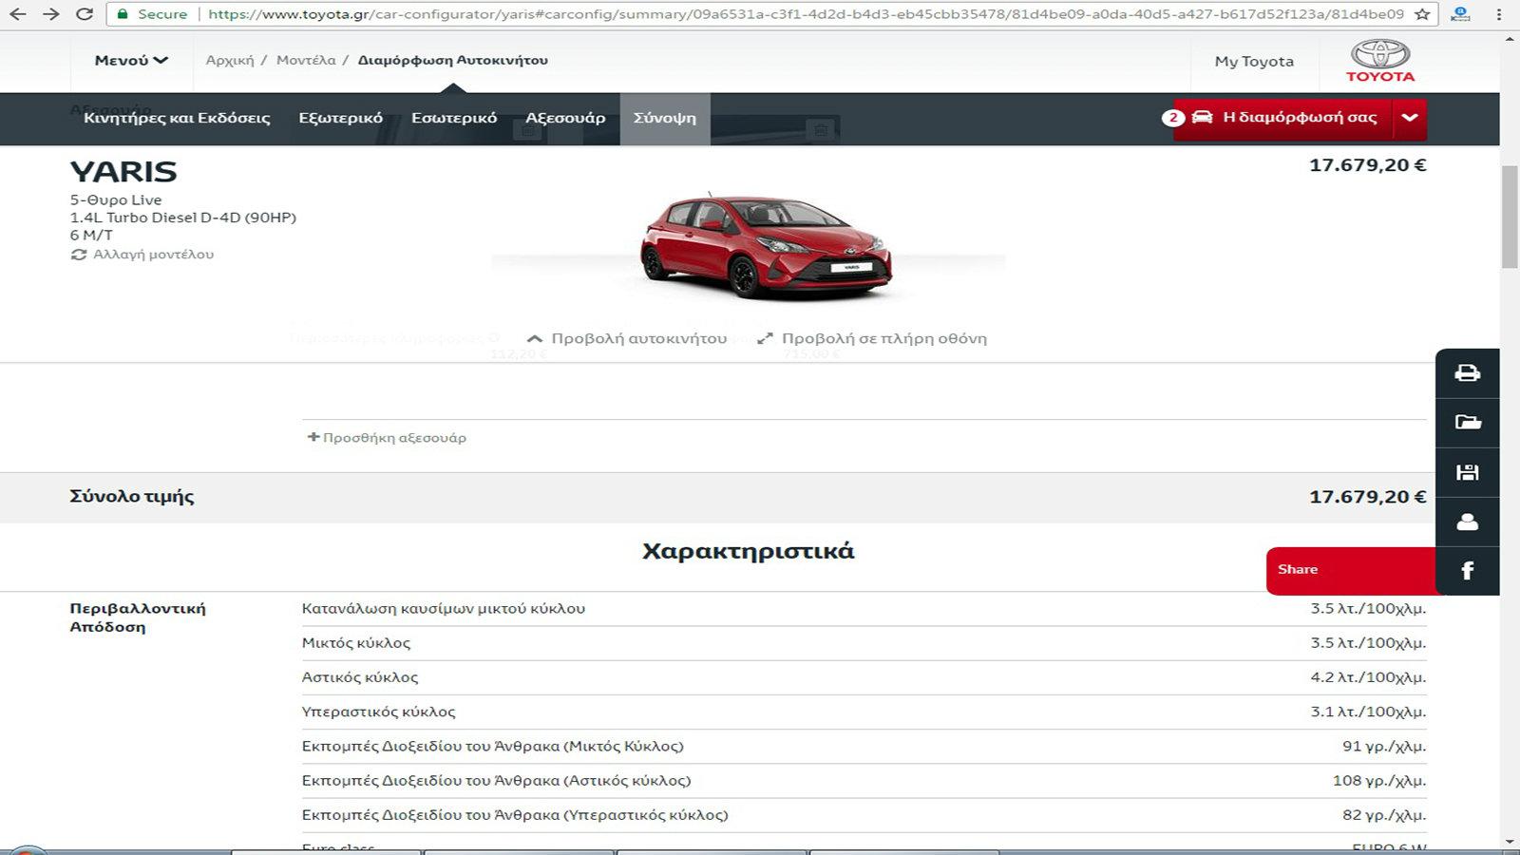
Task: Switch to Εσωτερικό tab
Action: [454, 118]
